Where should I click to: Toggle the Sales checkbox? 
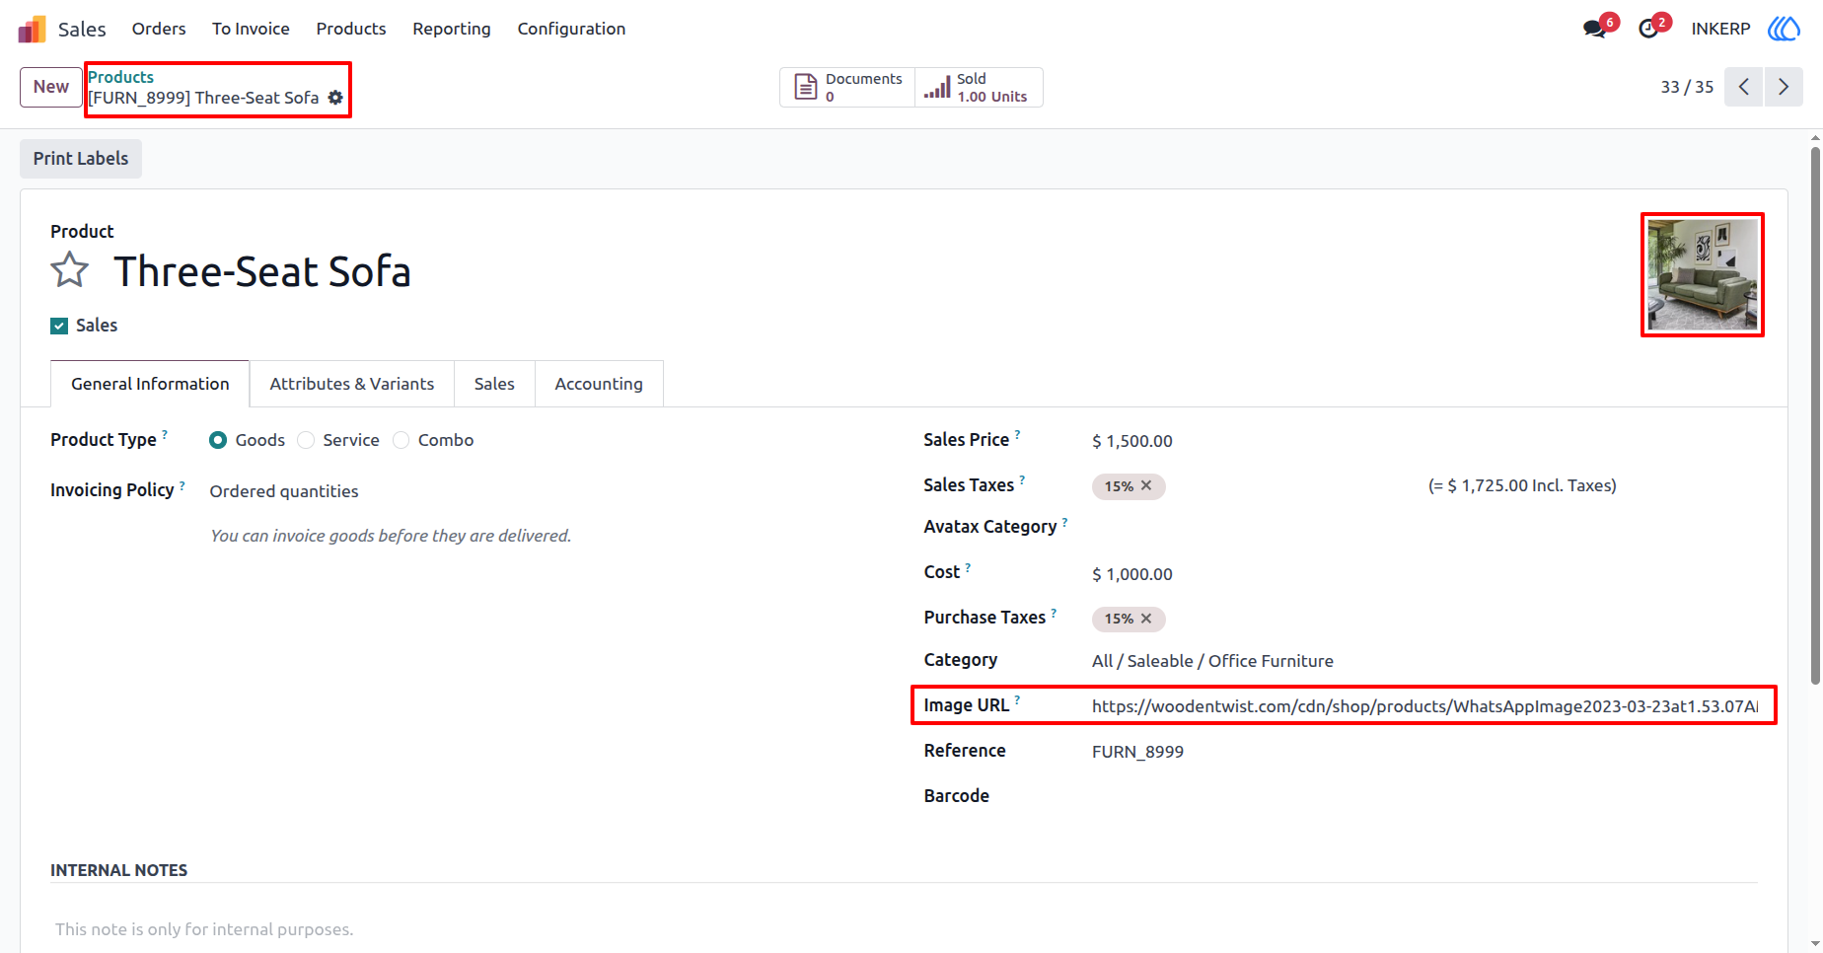click(x=59, y=326)
